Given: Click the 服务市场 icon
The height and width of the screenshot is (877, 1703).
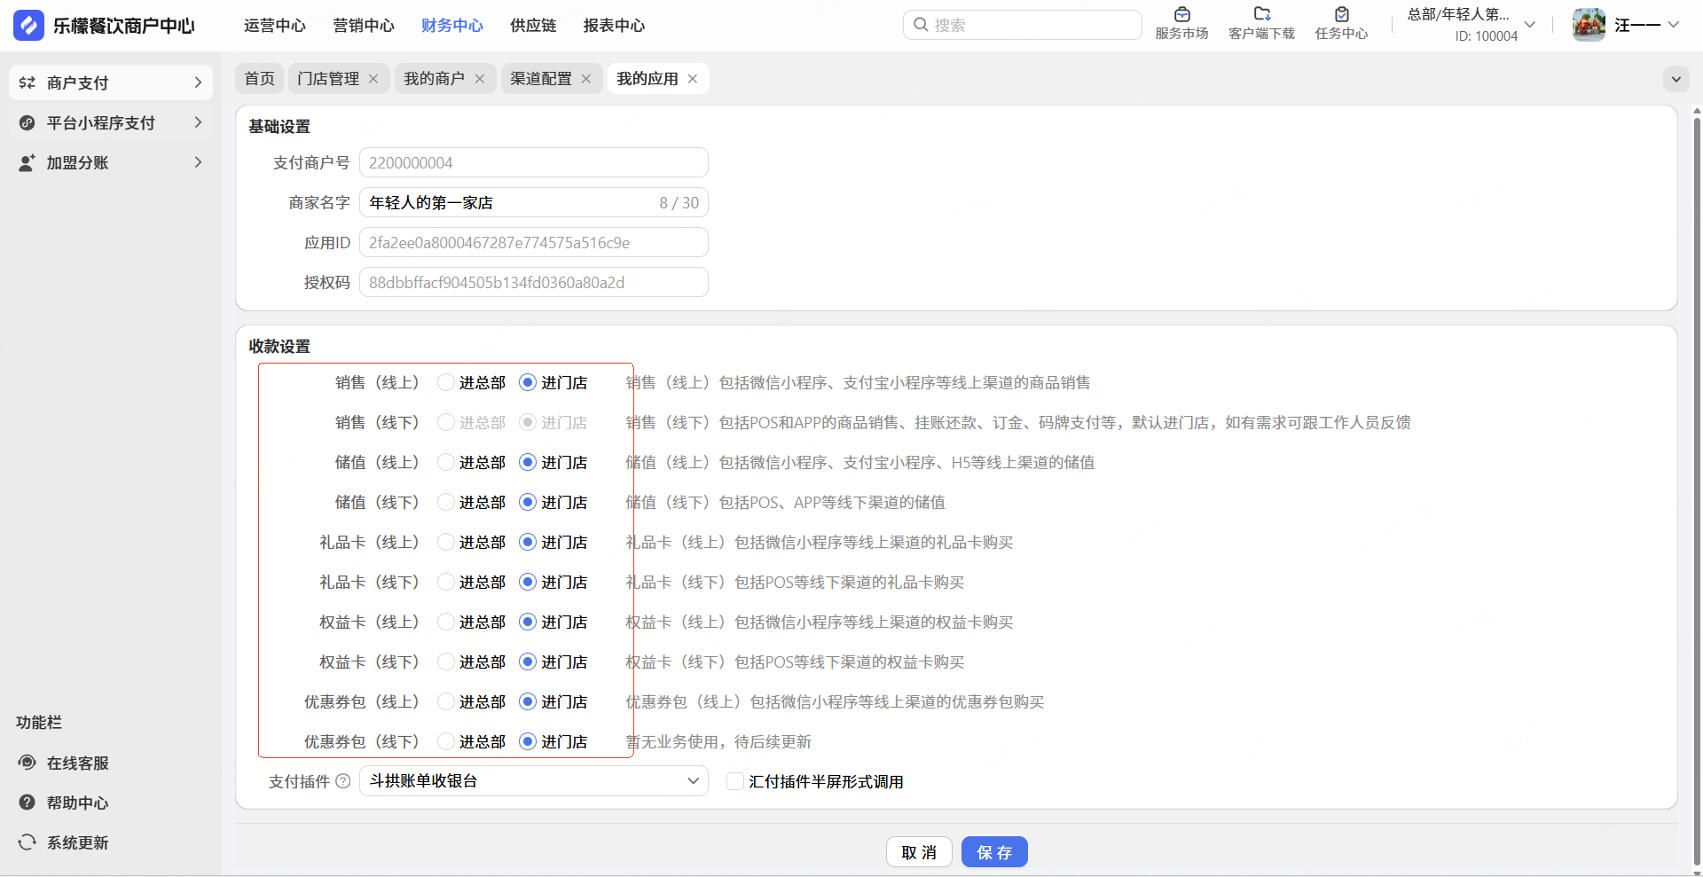Looking at the screenshot, I should (x=1181, y=15).
